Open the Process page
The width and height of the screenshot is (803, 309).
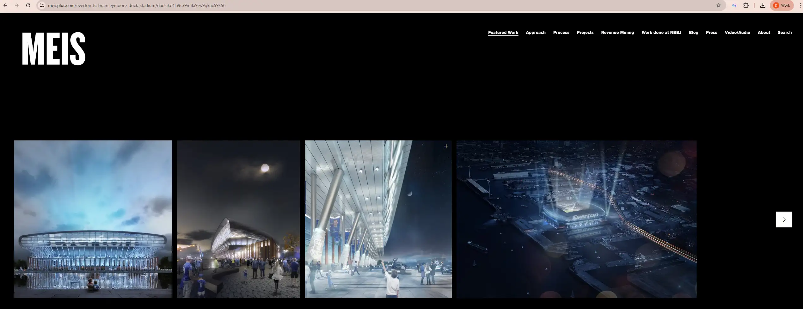click(561, 33)
